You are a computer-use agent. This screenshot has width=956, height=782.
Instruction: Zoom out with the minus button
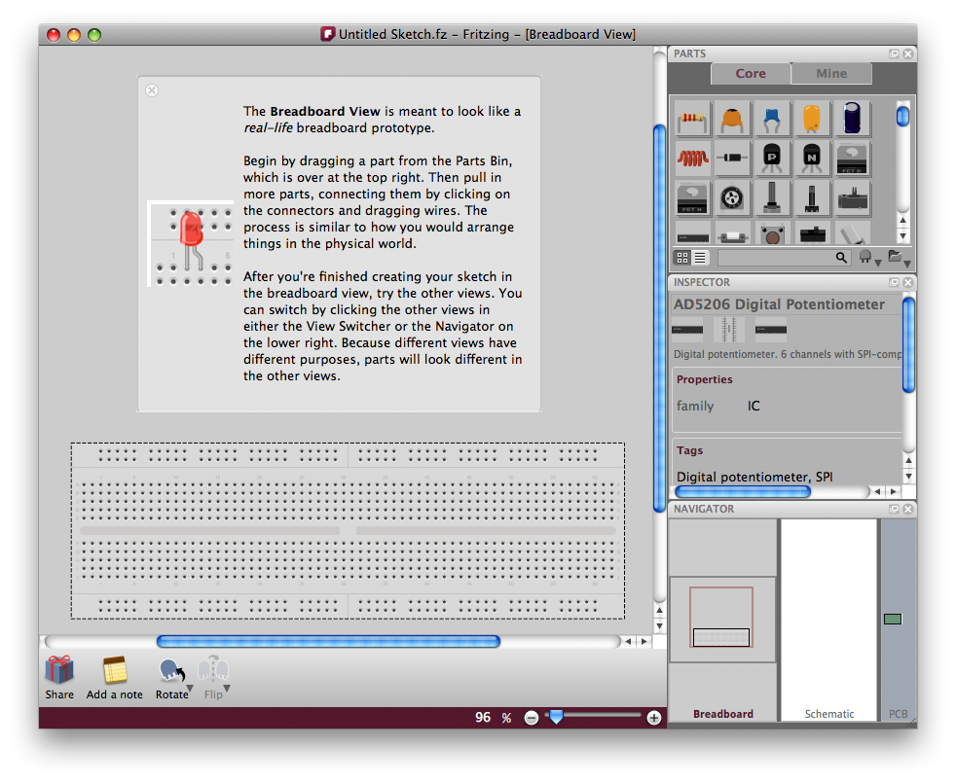(x=531, y=718)
